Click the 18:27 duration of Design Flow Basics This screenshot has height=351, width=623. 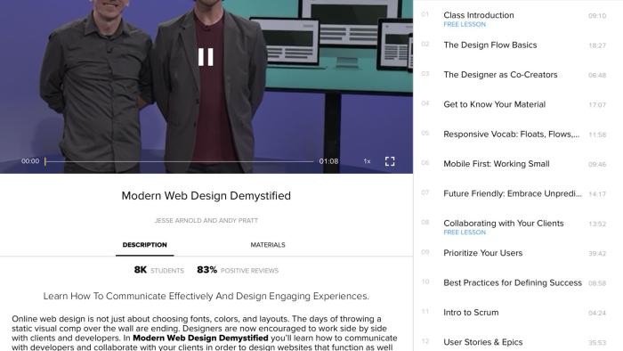pos(597,45)
